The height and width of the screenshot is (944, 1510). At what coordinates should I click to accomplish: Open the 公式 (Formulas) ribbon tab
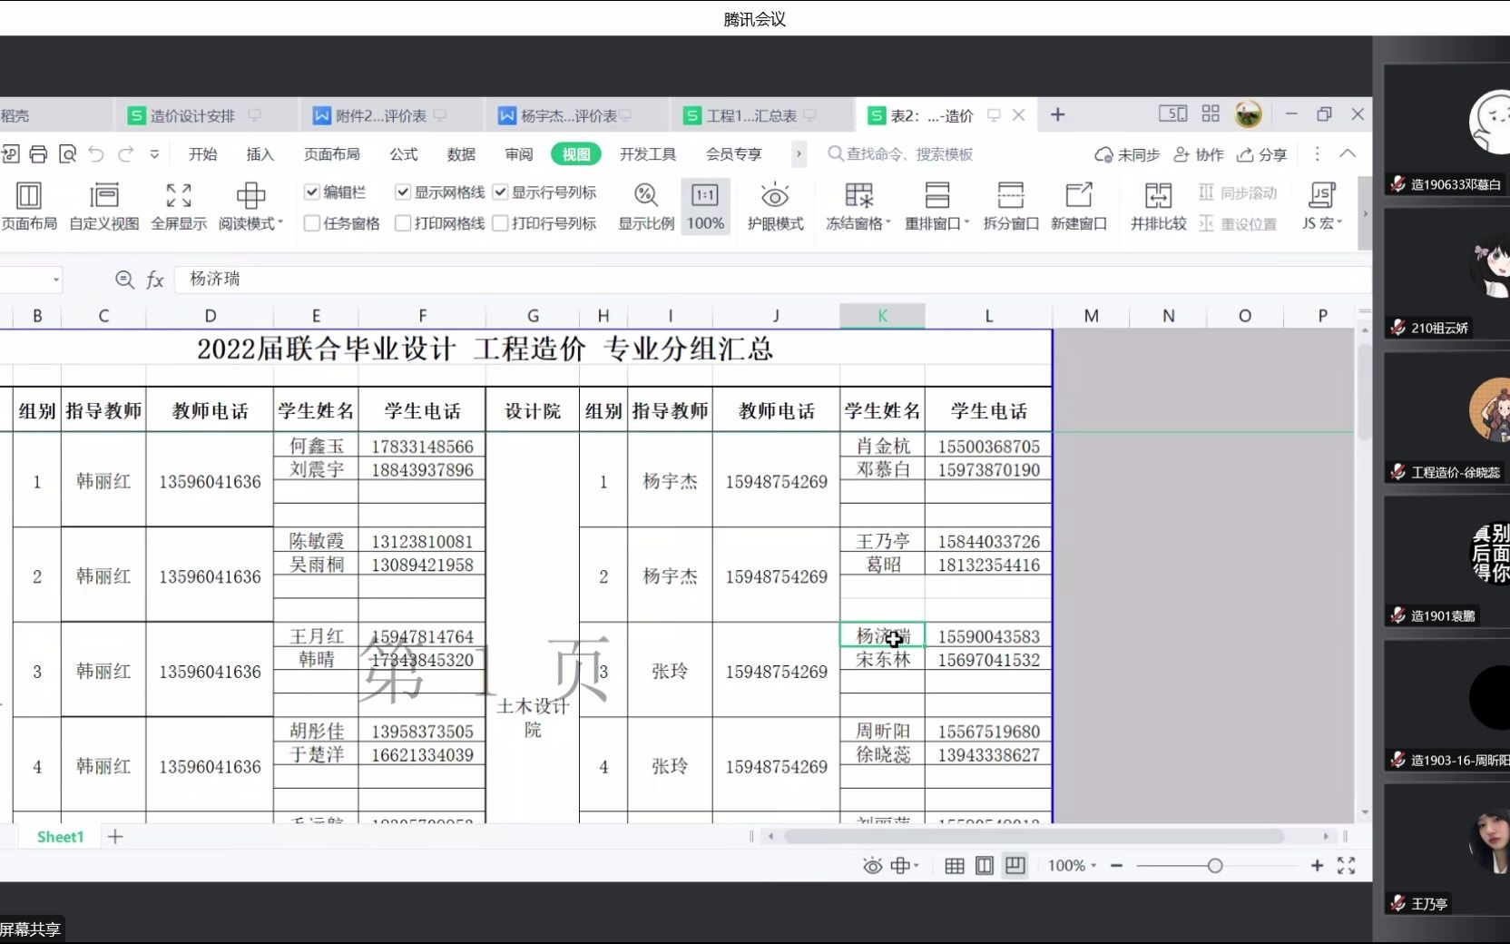pos(404,154)
